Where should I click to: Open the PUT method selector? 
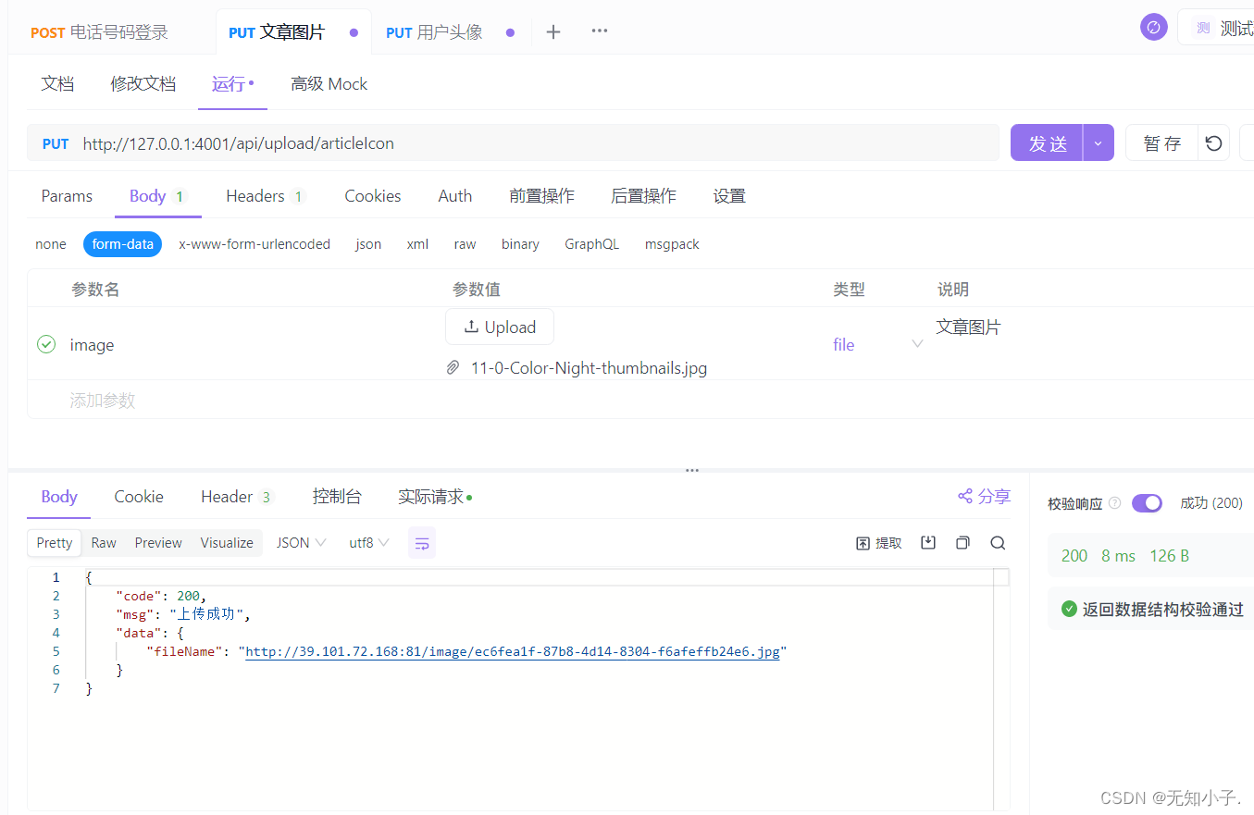(x=56, y=143)
